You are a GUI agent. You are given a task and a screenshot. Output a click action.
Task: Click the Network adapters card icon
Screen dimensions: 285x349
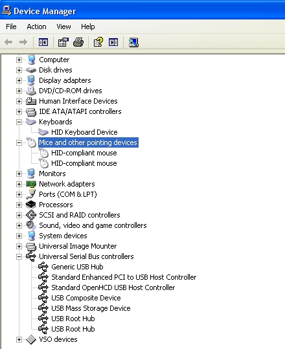pyautogui.click(x=31, y=184)
